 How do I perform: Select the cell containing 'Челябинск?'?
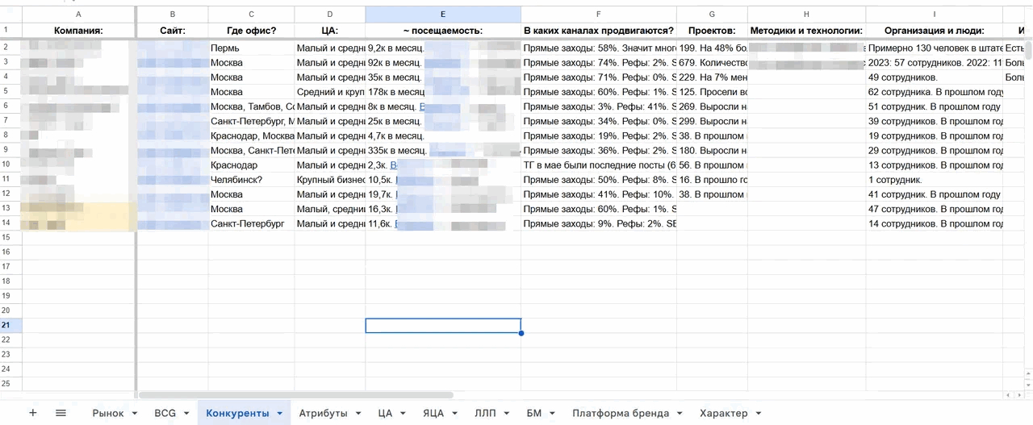point(250,180)
